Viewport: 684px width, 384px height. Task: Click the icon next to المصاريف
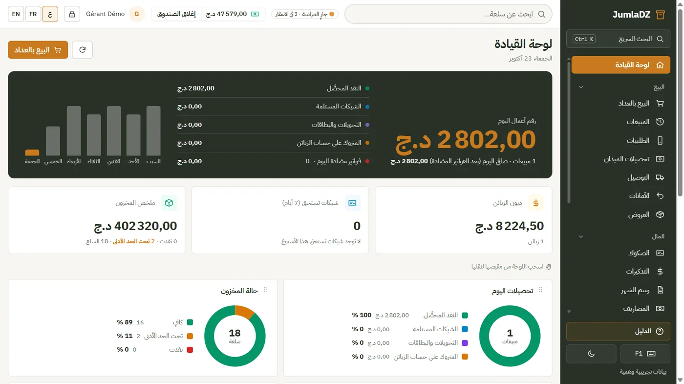(660, 309)
